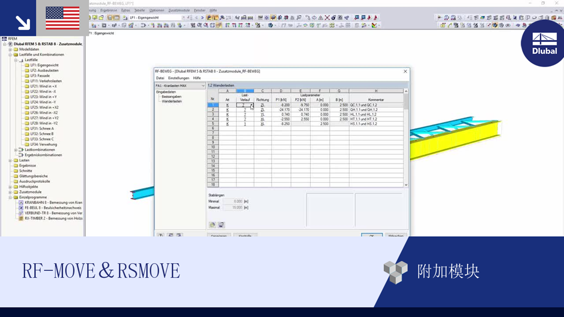Click the open-folder icon below Stablängen
This screenshot has width=564, height=317.
click(212, 225)
